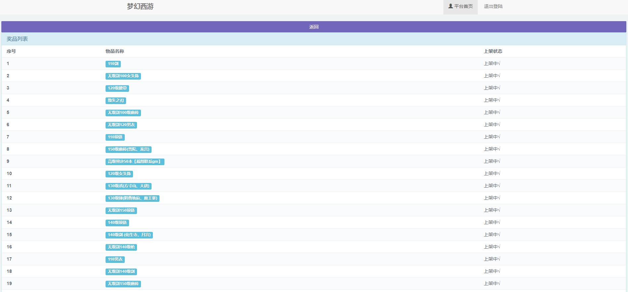Click the 退出登陆 logout link
The image size is (628, 292).
coord(493,7)
